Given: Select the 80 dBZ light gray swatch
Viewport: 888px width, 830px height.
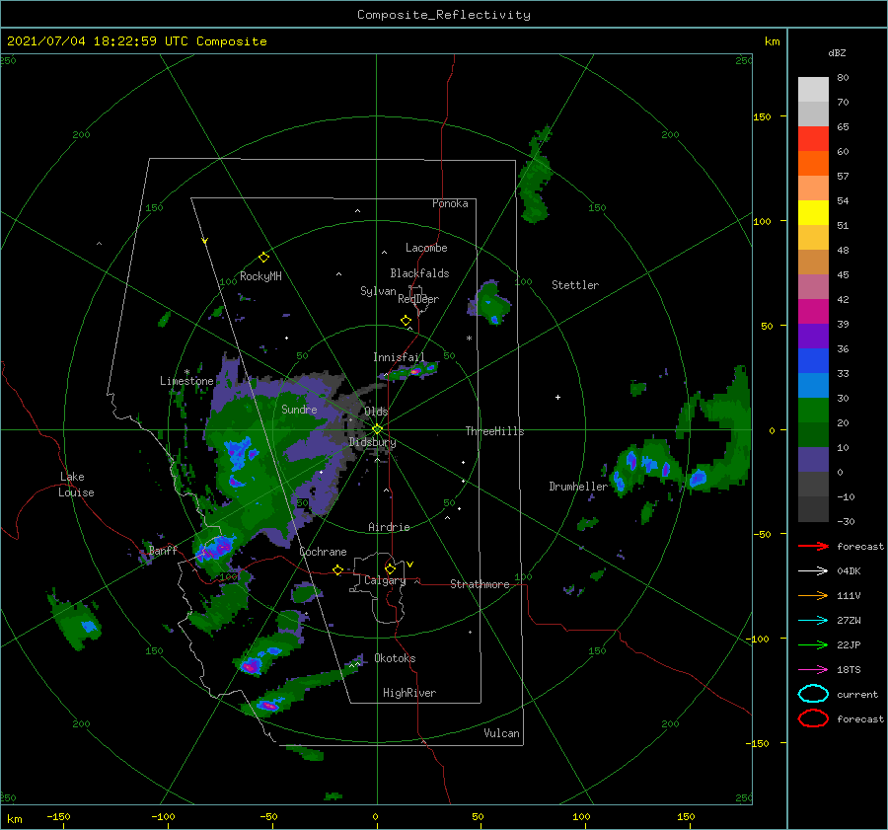Looking at the screenshot, I should (813, 89).
